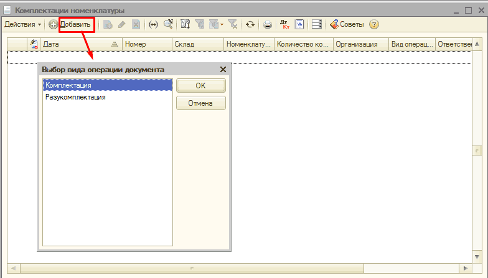Click the refresh list icon
This screenshot has width=488, height=278.
[250, 24]
